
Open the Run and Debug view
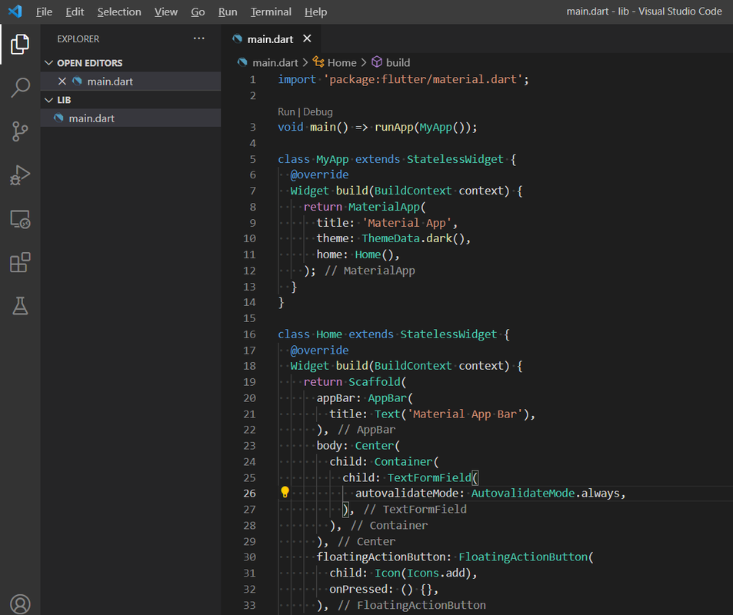(x=20, y=175)
